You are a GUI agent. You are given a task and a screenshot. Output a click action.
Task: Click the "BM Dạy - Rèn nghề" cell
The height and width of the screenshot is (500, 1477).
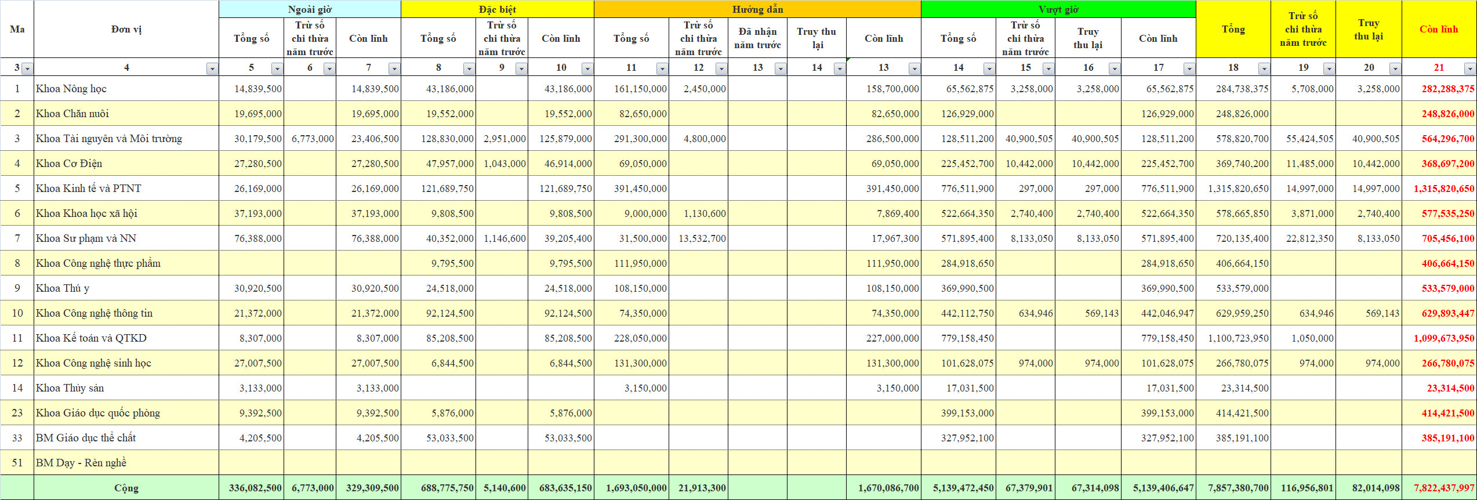[x=126, y=463]
